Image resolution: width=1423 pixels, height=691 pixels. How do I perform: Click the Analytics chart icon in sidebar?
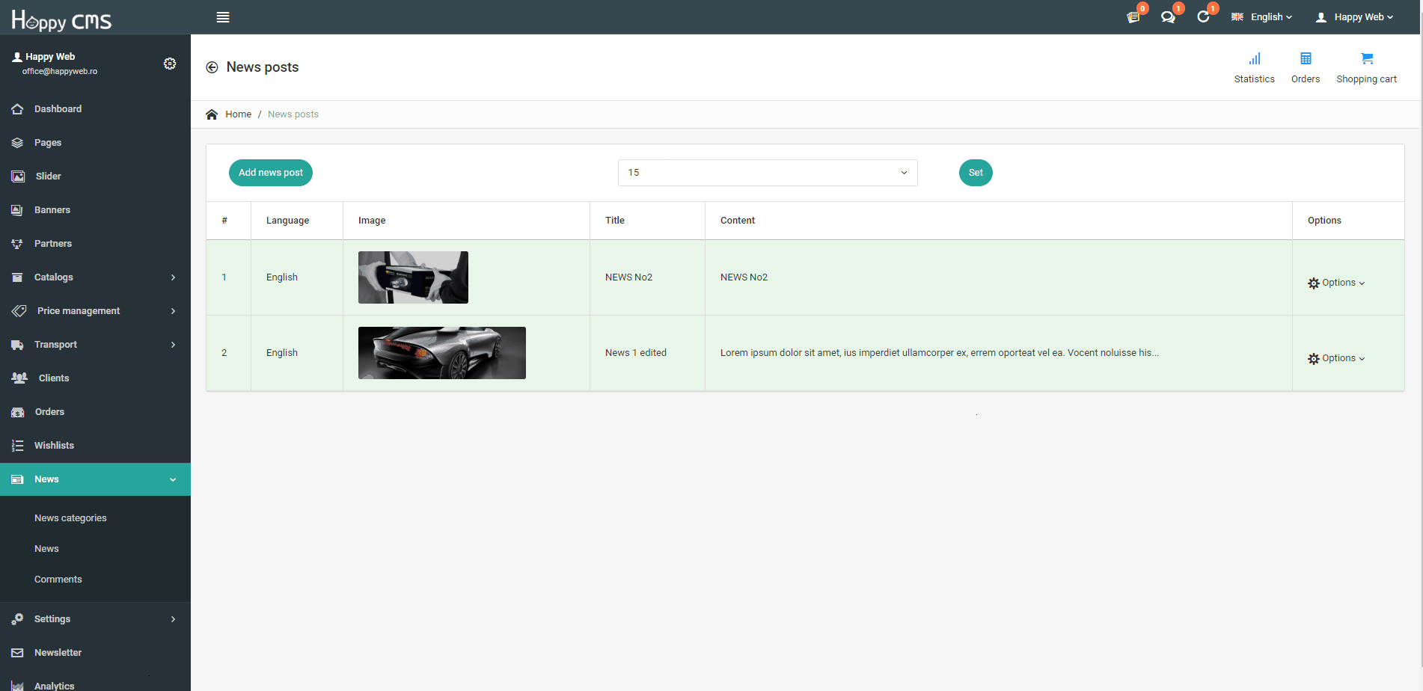pos(17,686)
